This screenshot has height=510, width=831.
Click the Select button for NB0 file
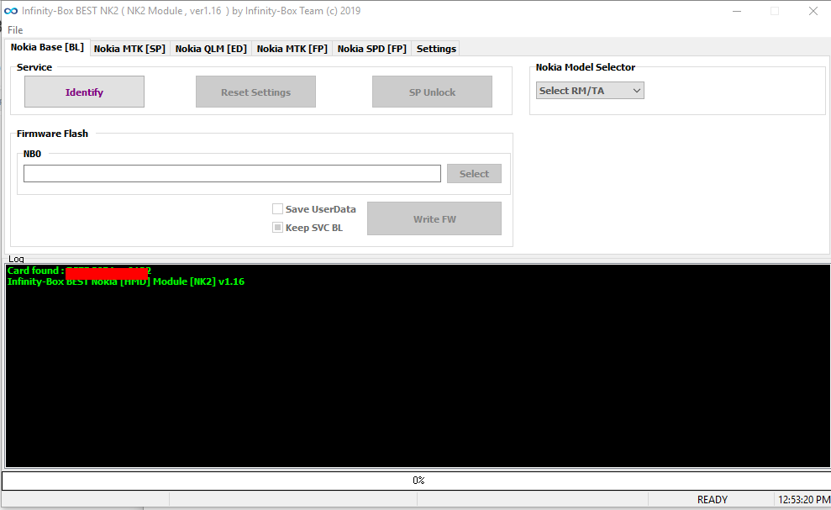[x=474, y=173]
